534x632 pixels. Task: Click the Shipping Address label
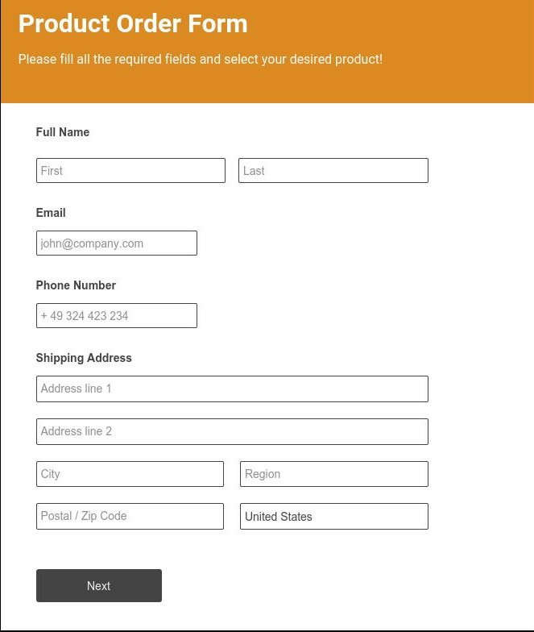(x=84, y=358)
